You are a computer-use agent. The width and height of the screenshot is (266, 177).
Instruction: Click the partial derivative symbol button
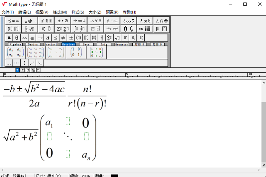(x=48, y=38)
